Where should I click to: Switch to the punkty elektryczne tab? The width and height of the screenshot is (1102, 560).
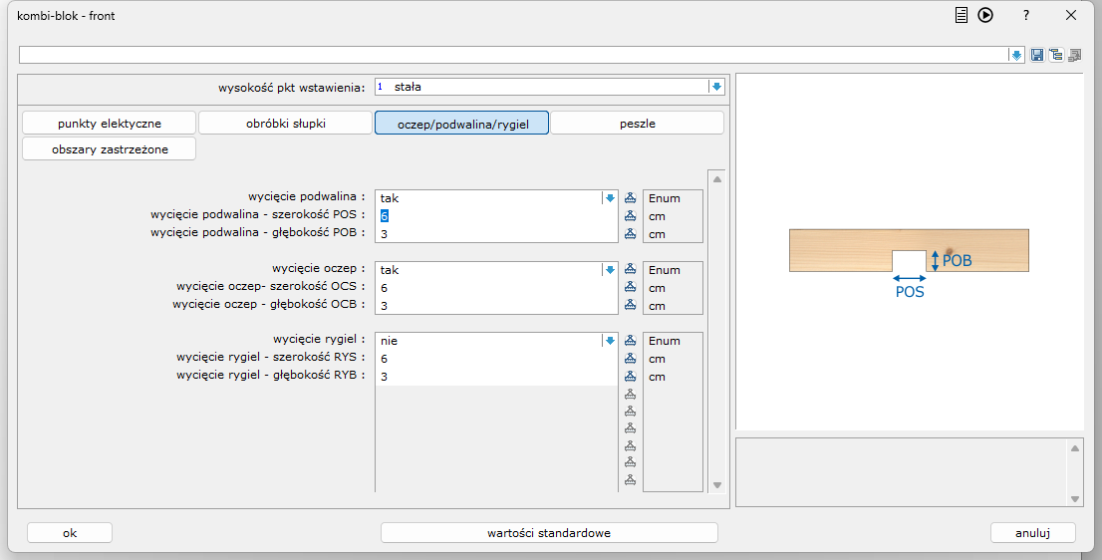110,124
